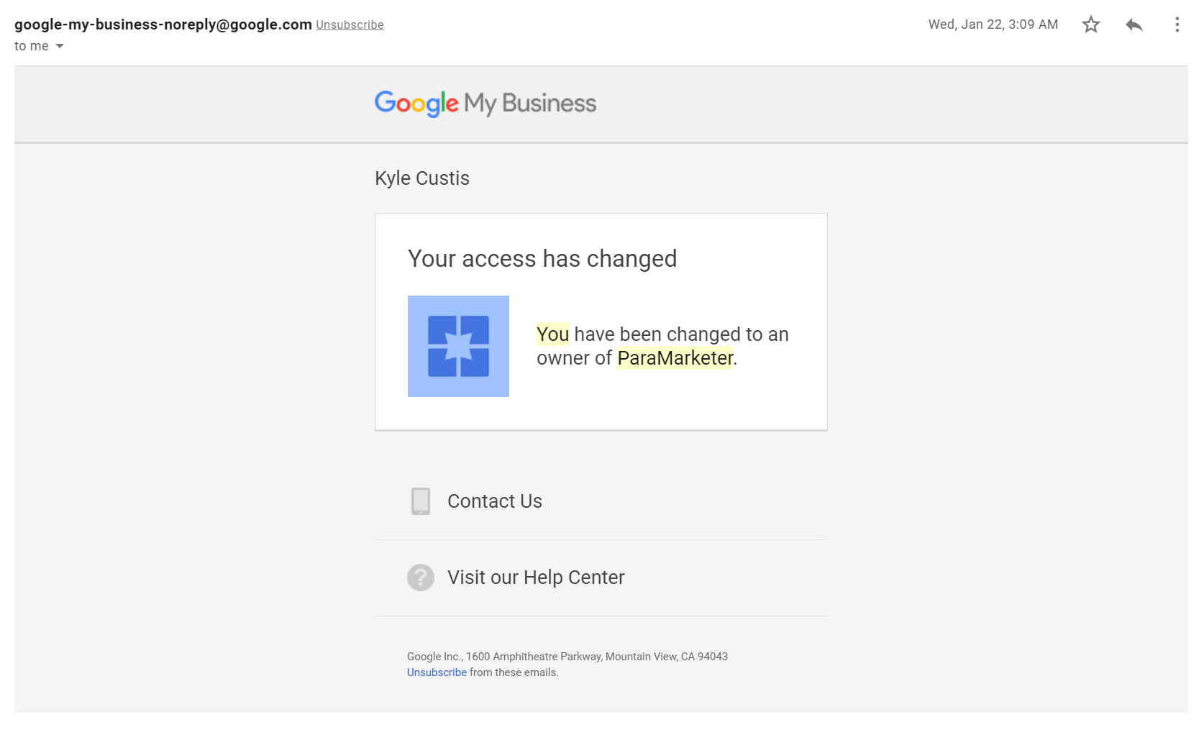Click the 'to me' text label
1199x730 pixels.
click(x=32, y=47)
